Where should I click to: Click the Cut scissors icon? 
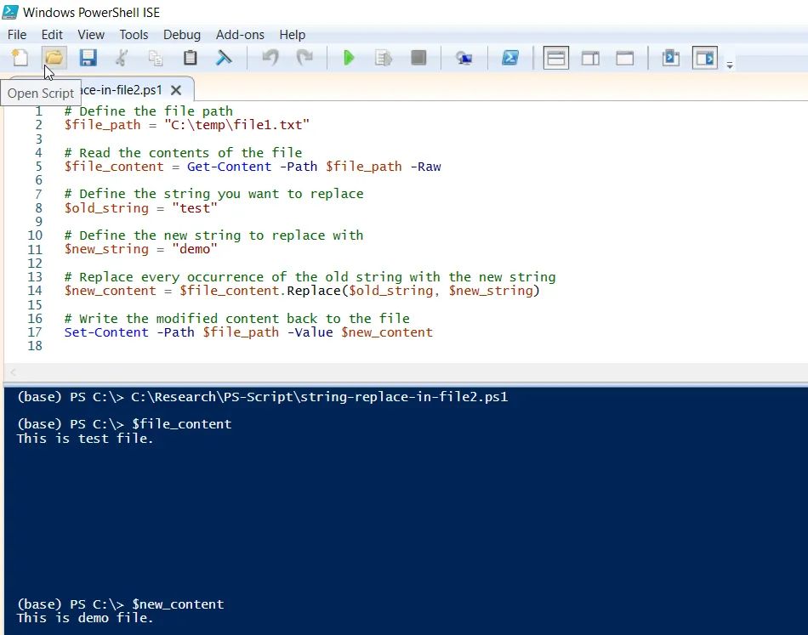[x=122, y=57]
